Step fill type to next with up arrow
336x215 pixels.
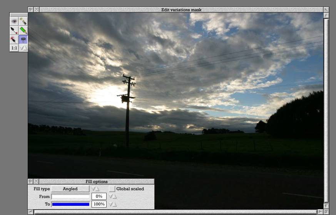[97, 189]
